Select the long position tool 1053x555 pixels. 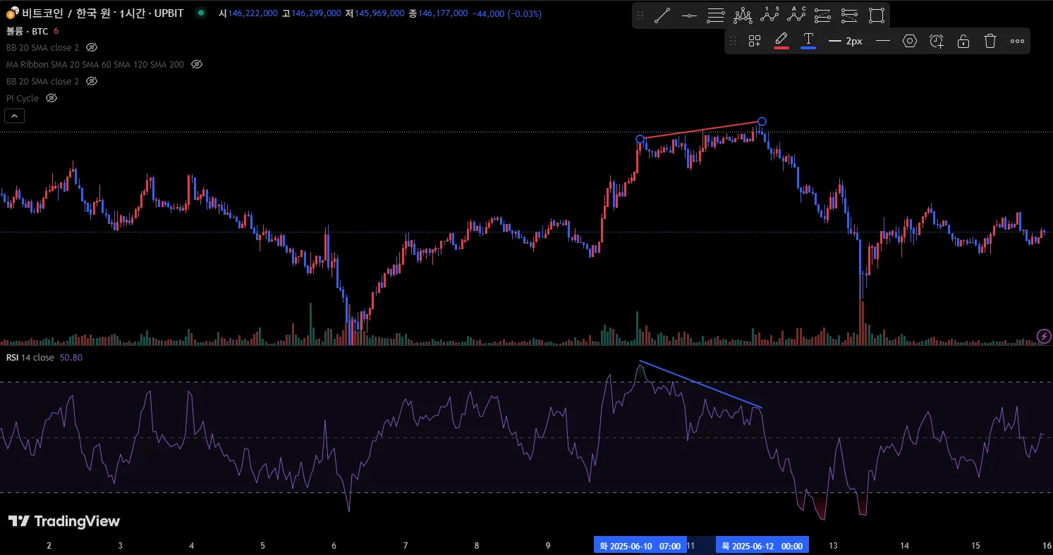tap(822, 15)
